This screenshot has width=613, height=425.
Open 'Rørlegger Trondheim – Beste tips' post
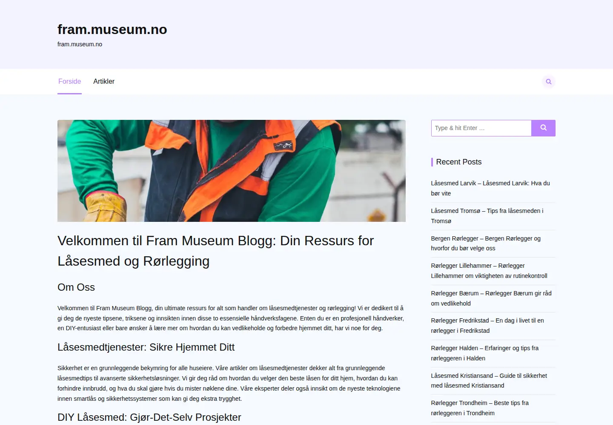(x=480, y=408)
